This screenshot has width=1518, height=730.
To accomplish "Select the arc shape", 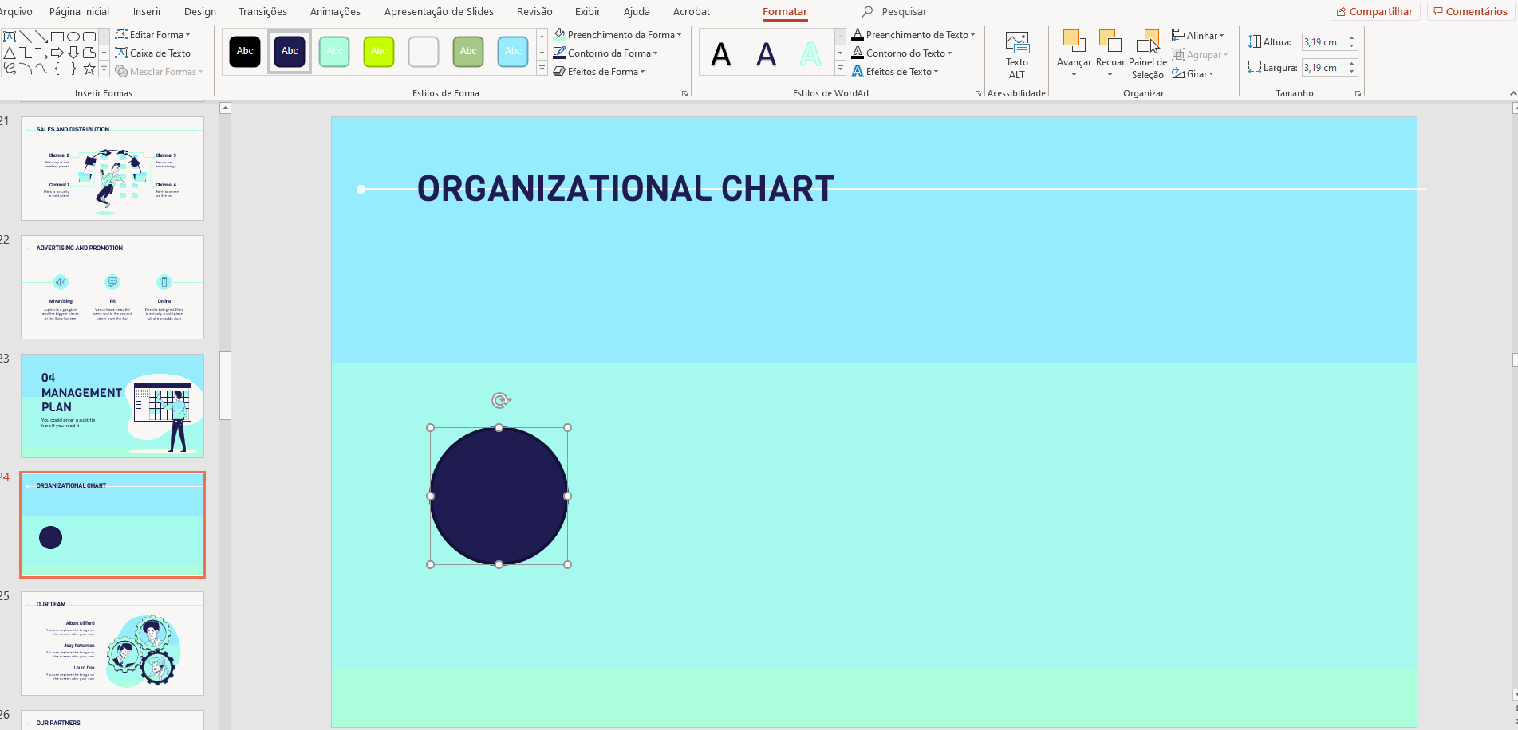I will [26, 69].
